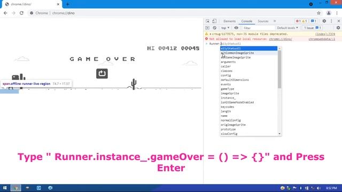Pick origImageSprite suggestion
This screenshot has width=342, height=192.
click(x=248, y=125)
